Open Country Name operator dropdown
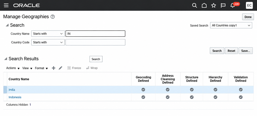The width and height of the screenshot is (257, 116). 48,34
